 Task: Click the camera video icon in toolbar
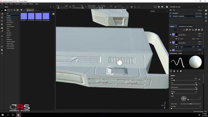(x=162, y=7)
